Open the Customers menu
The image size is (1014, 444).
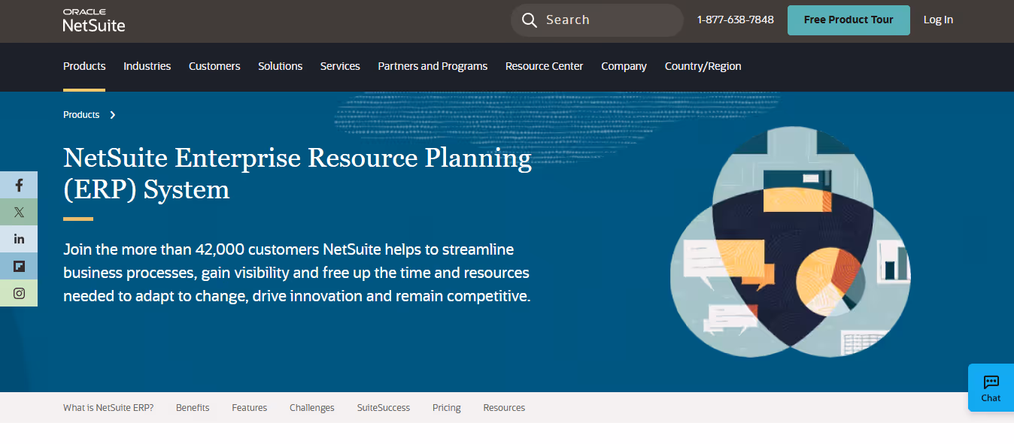pyautogui.click(x=214, y=66)
